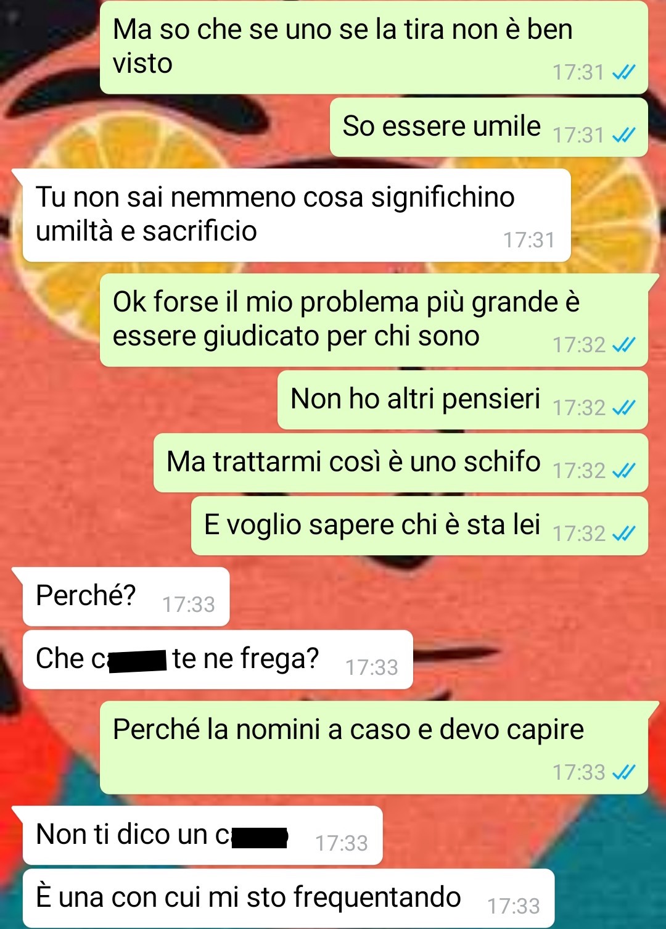Image resolution: width=666 pixels, height=929 pixels.
Task: Select the 'Perché?' message bubble
Action: pos(126,597)
